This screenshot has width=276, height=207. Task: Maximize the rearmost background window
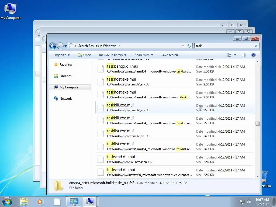click(233, 25)
